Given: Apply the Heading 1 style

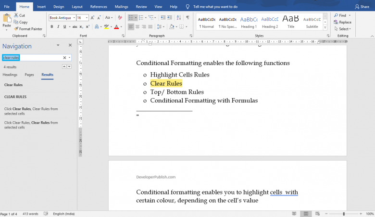Looking at the screenshot, I should coord(249,22).
